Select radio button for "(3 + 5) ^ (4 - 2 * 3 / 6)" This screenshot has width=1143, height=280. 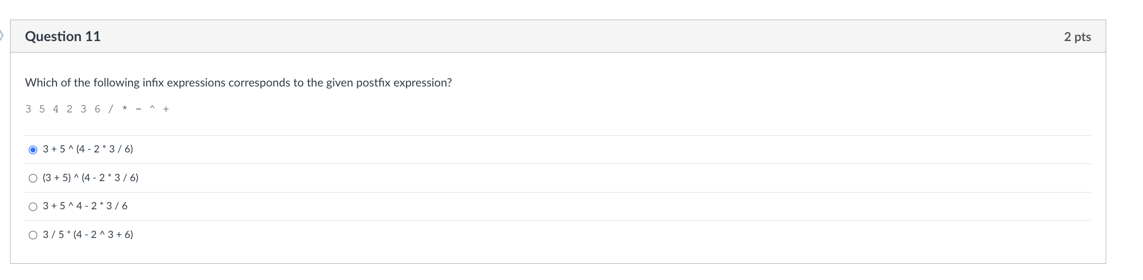point(33,178)
